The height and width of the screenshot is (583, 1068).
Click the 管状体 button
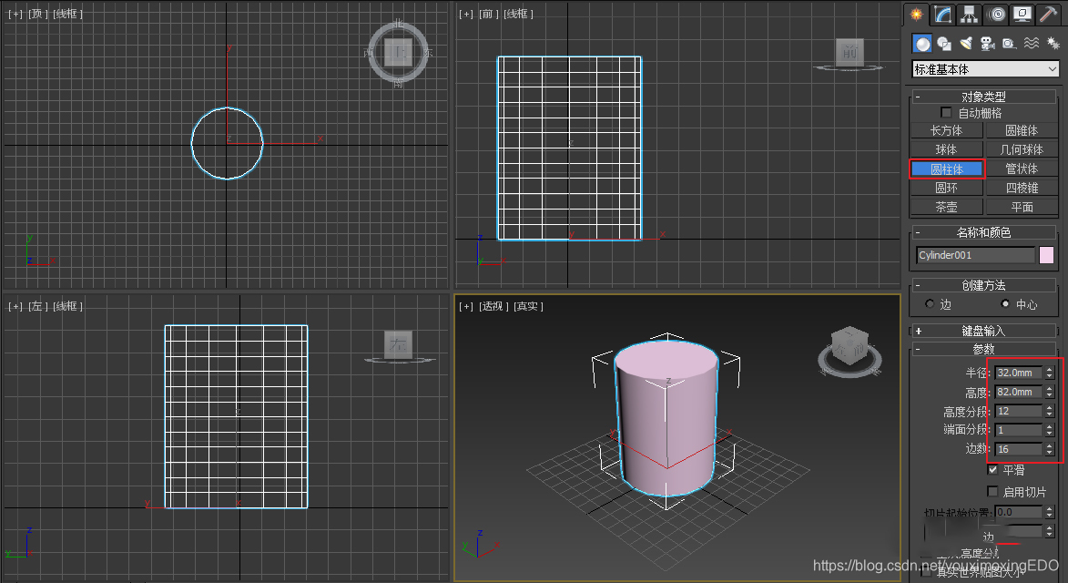click(1021, 169)
